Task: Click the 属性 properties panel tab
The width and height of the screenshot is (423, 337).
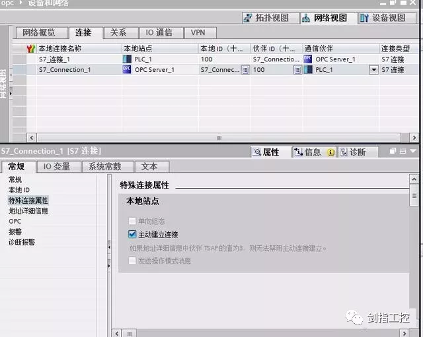Action: coord(266,152)
